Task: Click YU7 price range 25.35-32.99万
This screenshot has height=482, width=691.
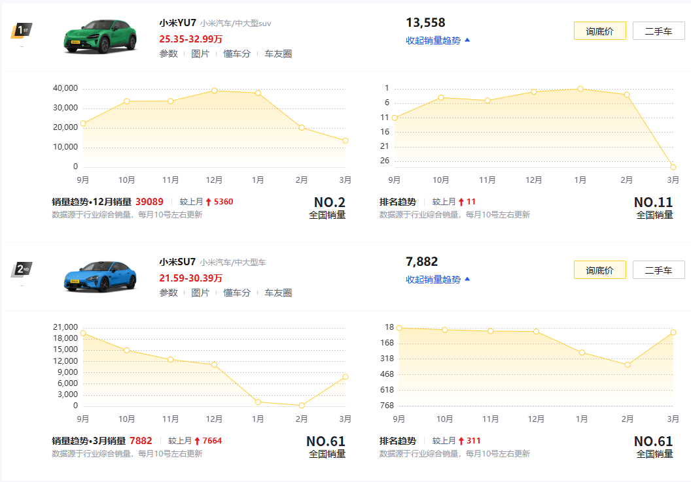Action: 191,39
